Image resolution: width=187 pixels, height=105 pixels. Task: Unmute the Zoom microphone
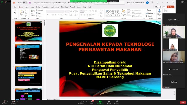pyautogui.click(x=4, y=102)
